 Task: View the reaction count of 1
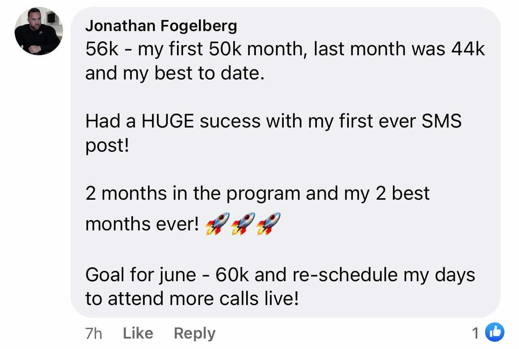tap(475, 333)
